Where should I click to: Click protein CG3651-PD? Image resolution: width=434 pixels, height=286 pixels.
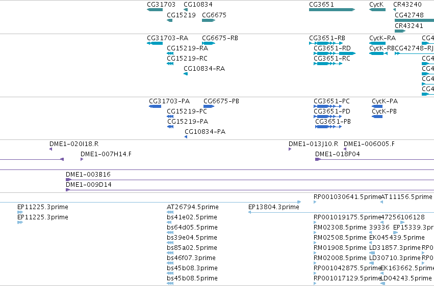pyautogui.click(x=332, y=111)
